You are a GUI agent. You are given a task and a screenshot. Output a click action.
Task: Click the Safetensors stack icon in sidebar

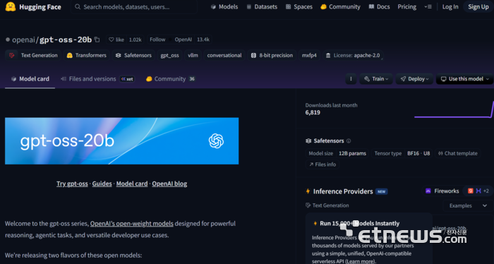(308, 140)
